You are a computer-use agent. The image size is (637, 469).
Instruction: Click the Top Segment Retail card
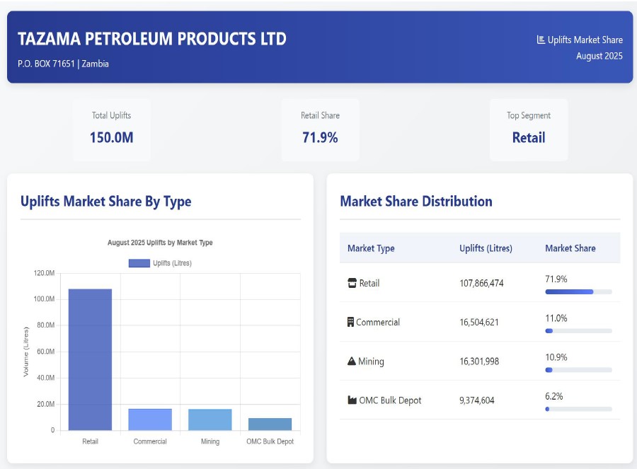(x=529, y=129)
